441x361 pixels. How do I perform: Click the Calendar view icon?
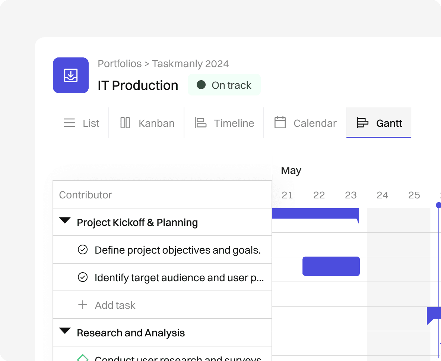[280, 123]
